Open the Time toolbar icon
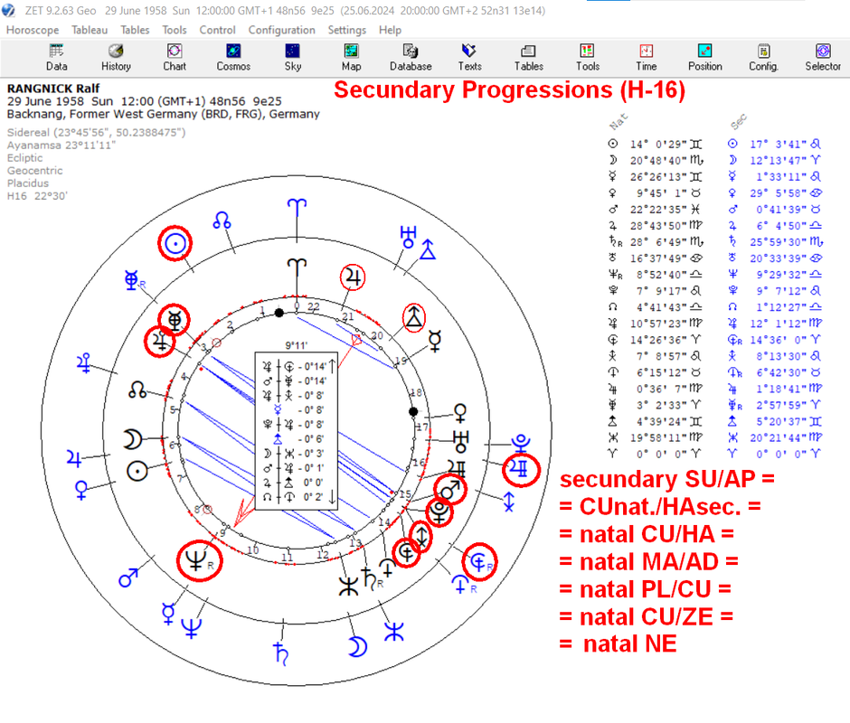 click(x=647, y=58)
